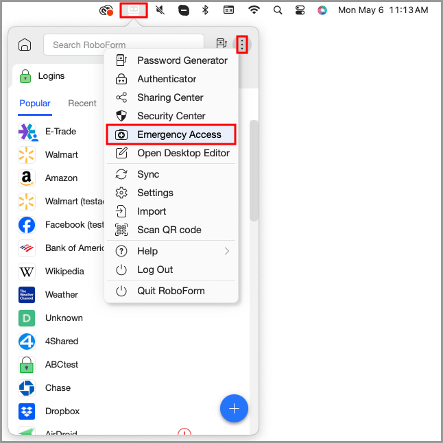Select Quit RoboForm
Screen dimensions: 443x443
[x=171, y=291]
